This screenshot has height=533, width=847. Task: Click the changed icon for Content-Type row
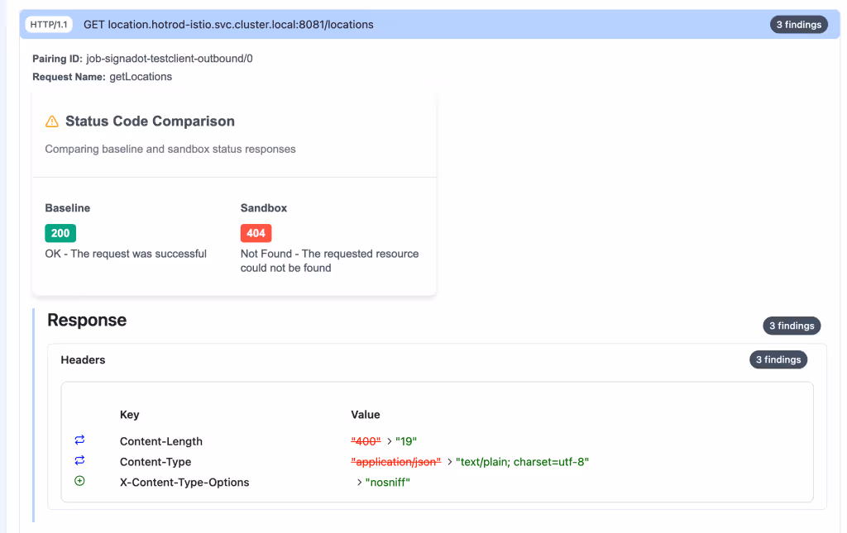pos(79,461)
